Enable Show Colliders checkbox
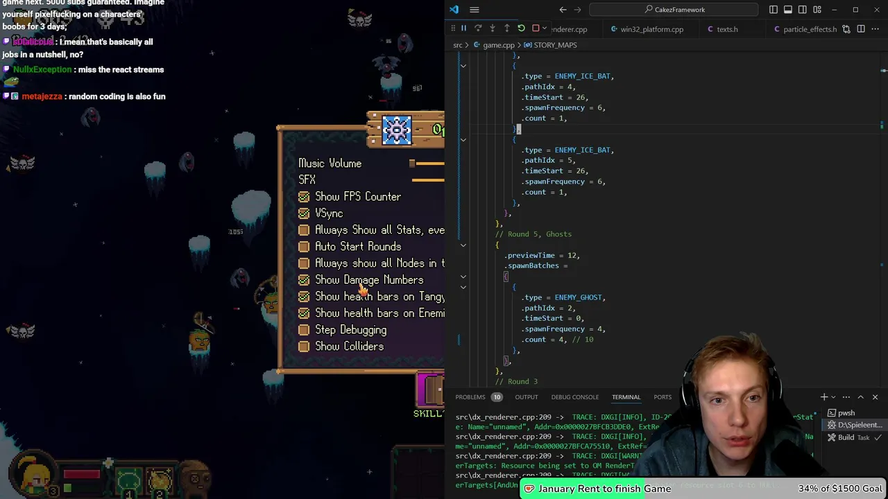The width and height of the screenshot is (888, 499). (x=304, y=347)
